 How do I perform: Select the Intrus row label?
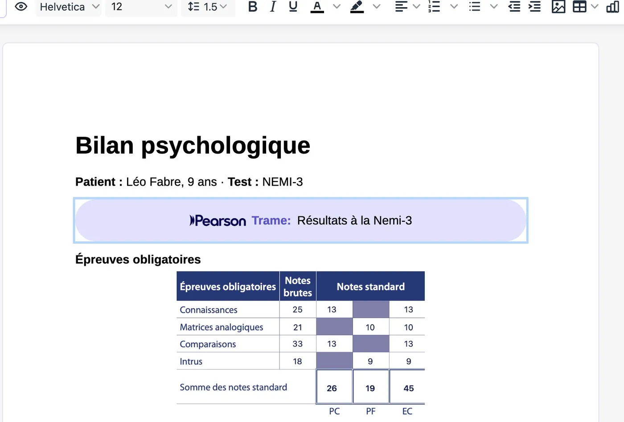click(x=191, y=361)
